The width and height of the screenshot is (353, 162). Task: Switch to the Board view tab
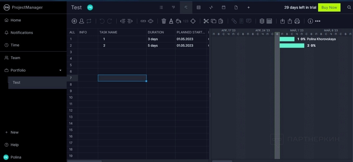[x=173, y=8]
